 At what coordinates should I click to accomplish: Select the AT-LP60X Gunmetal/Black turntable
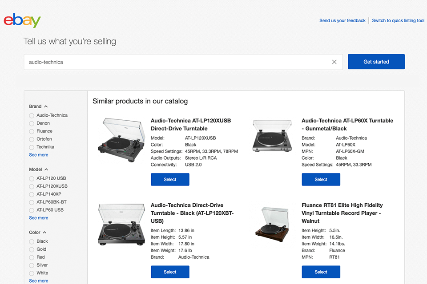(321, 179)
